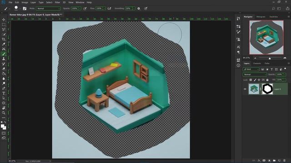291x163 pixels.
Task: Open smoothing options gear
Action: (139, 9)
